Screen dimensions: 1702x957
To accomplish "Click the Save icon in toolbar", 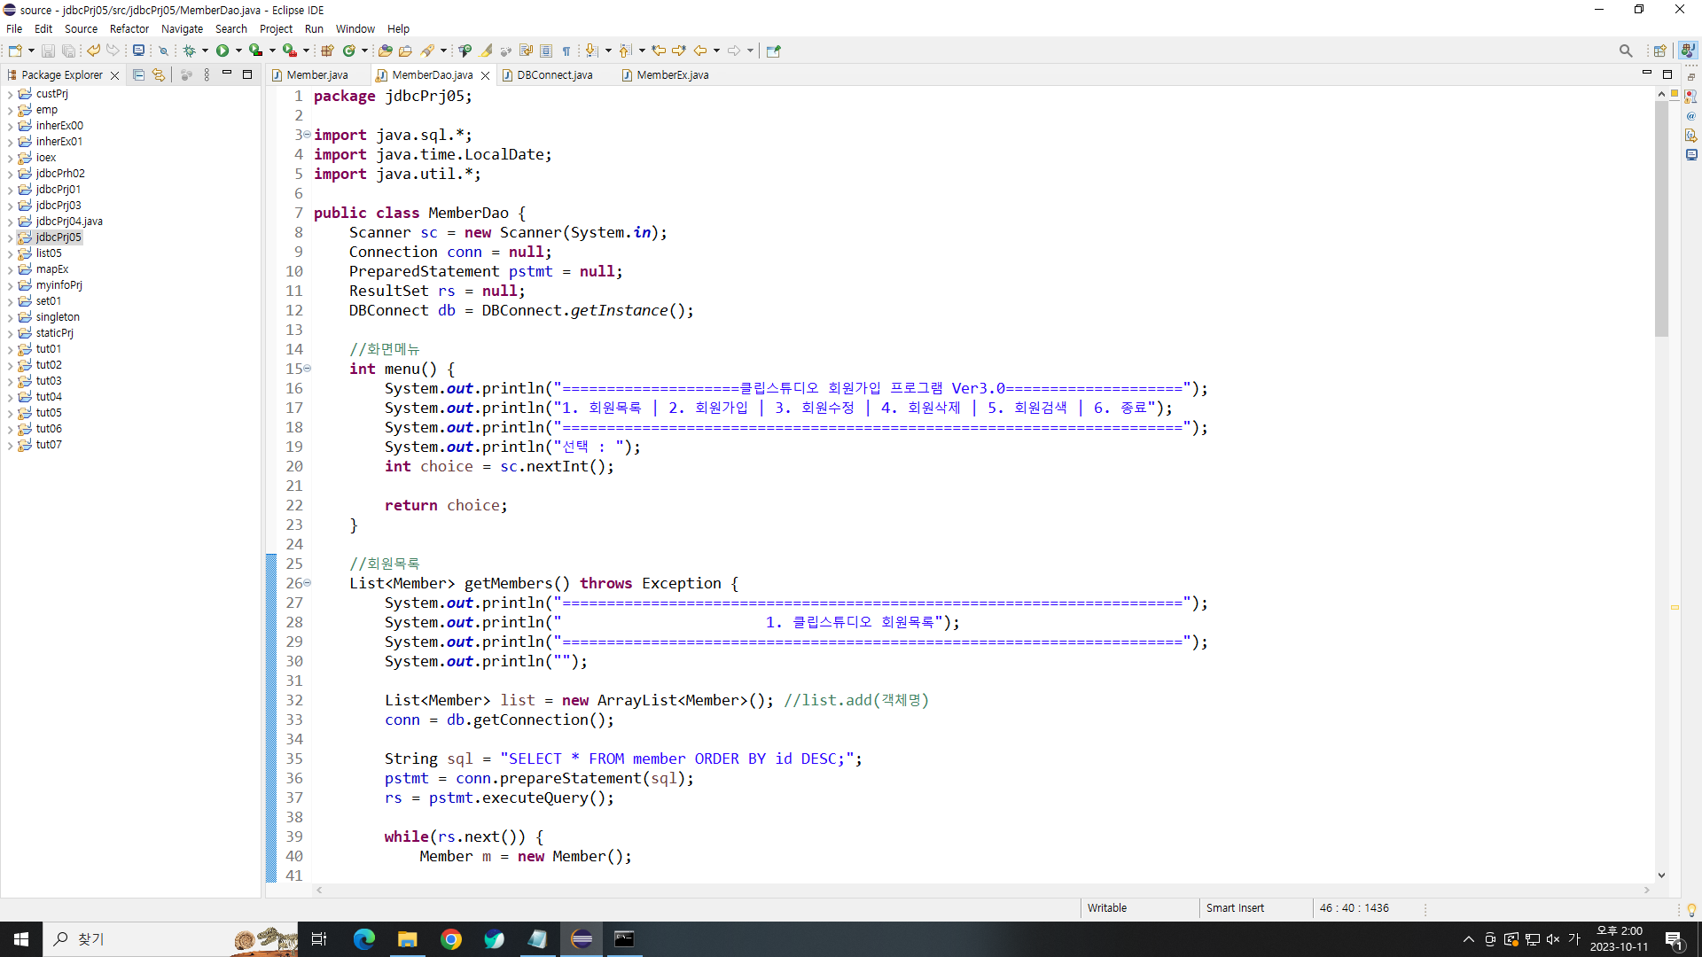I will [48, 51].
